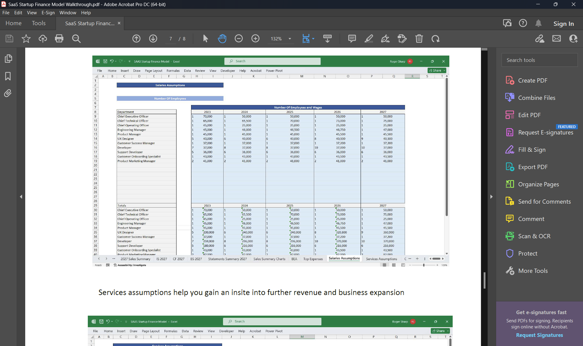
Task: Send file by email envelope icon
Action: pyautogui.click(x=557, y=39)
